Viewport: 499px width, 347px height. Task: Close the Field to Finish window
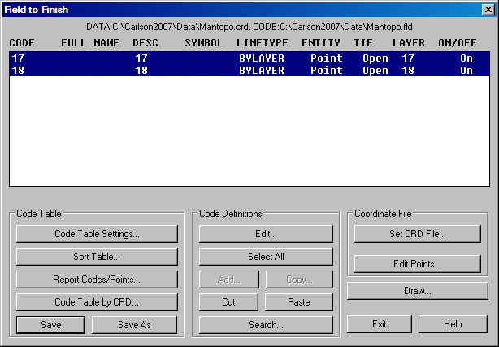(x=488, y=9)
